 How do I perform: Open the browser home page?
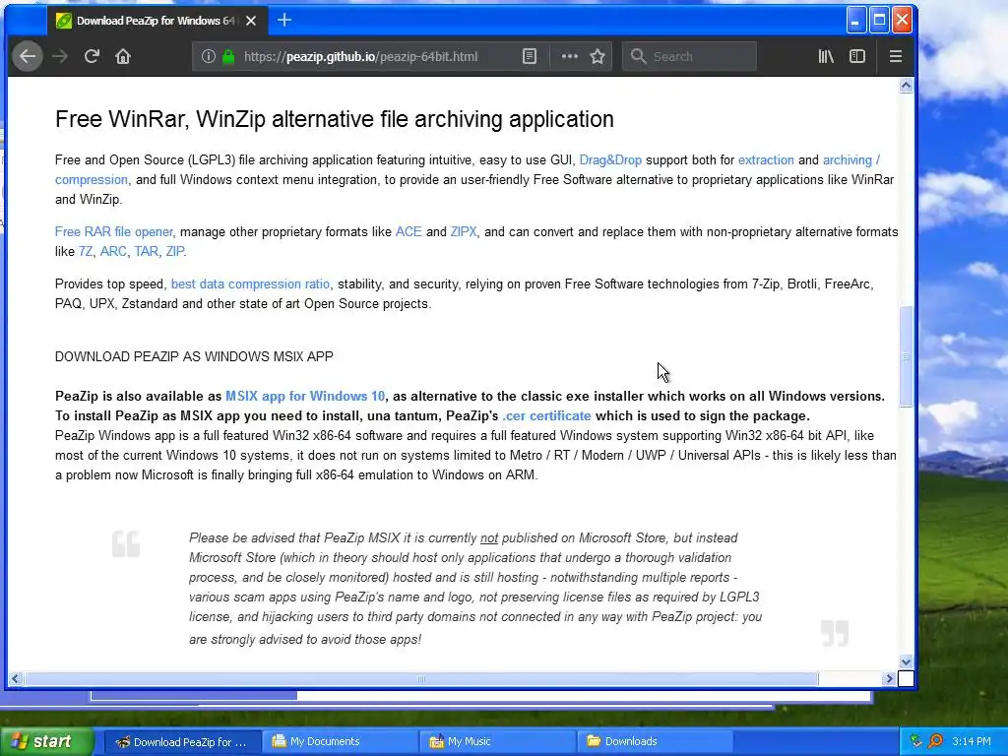pos(123,56)
